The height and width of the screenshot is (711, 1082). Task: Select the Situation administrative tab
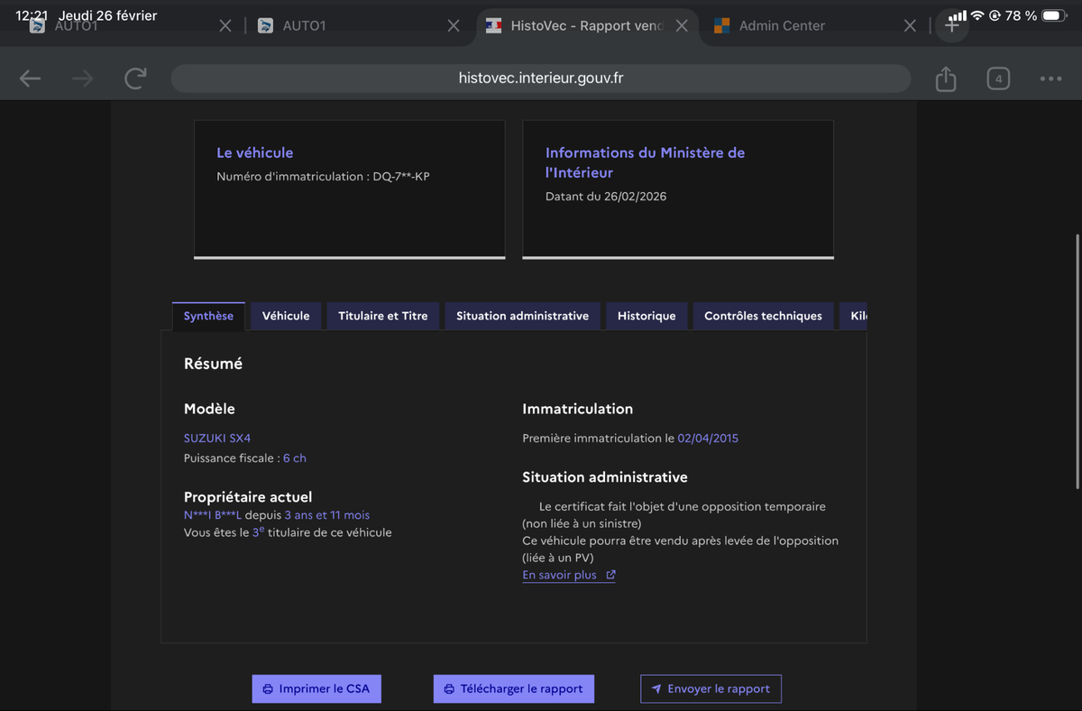pos(522,316)
